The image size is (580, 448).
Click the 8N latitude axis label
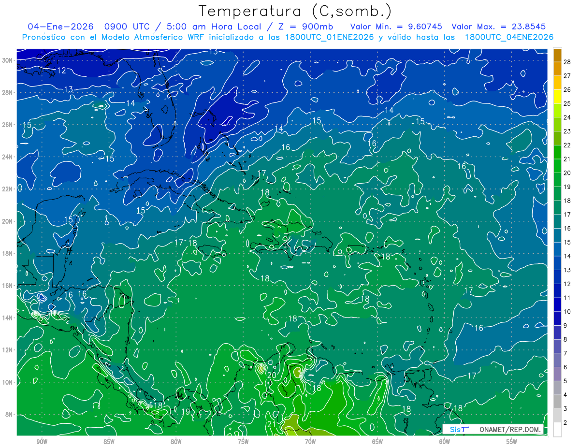(x=10, y=414)
